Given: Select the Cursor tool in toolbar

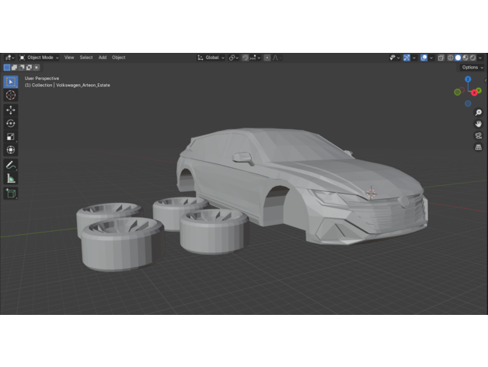Looking at the screenshot, I should [11, 95].
